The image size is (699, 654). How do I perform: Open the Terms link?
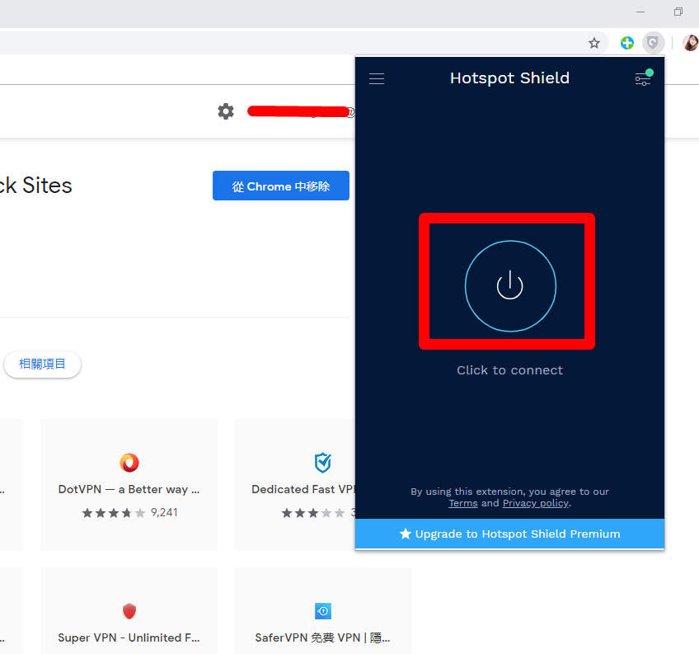[462, 503]
